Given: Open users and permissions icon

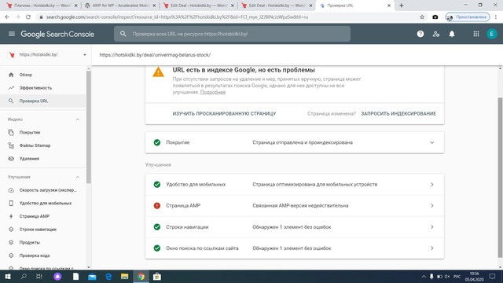Looking at the screenshot, I should [x=436, y=34].
